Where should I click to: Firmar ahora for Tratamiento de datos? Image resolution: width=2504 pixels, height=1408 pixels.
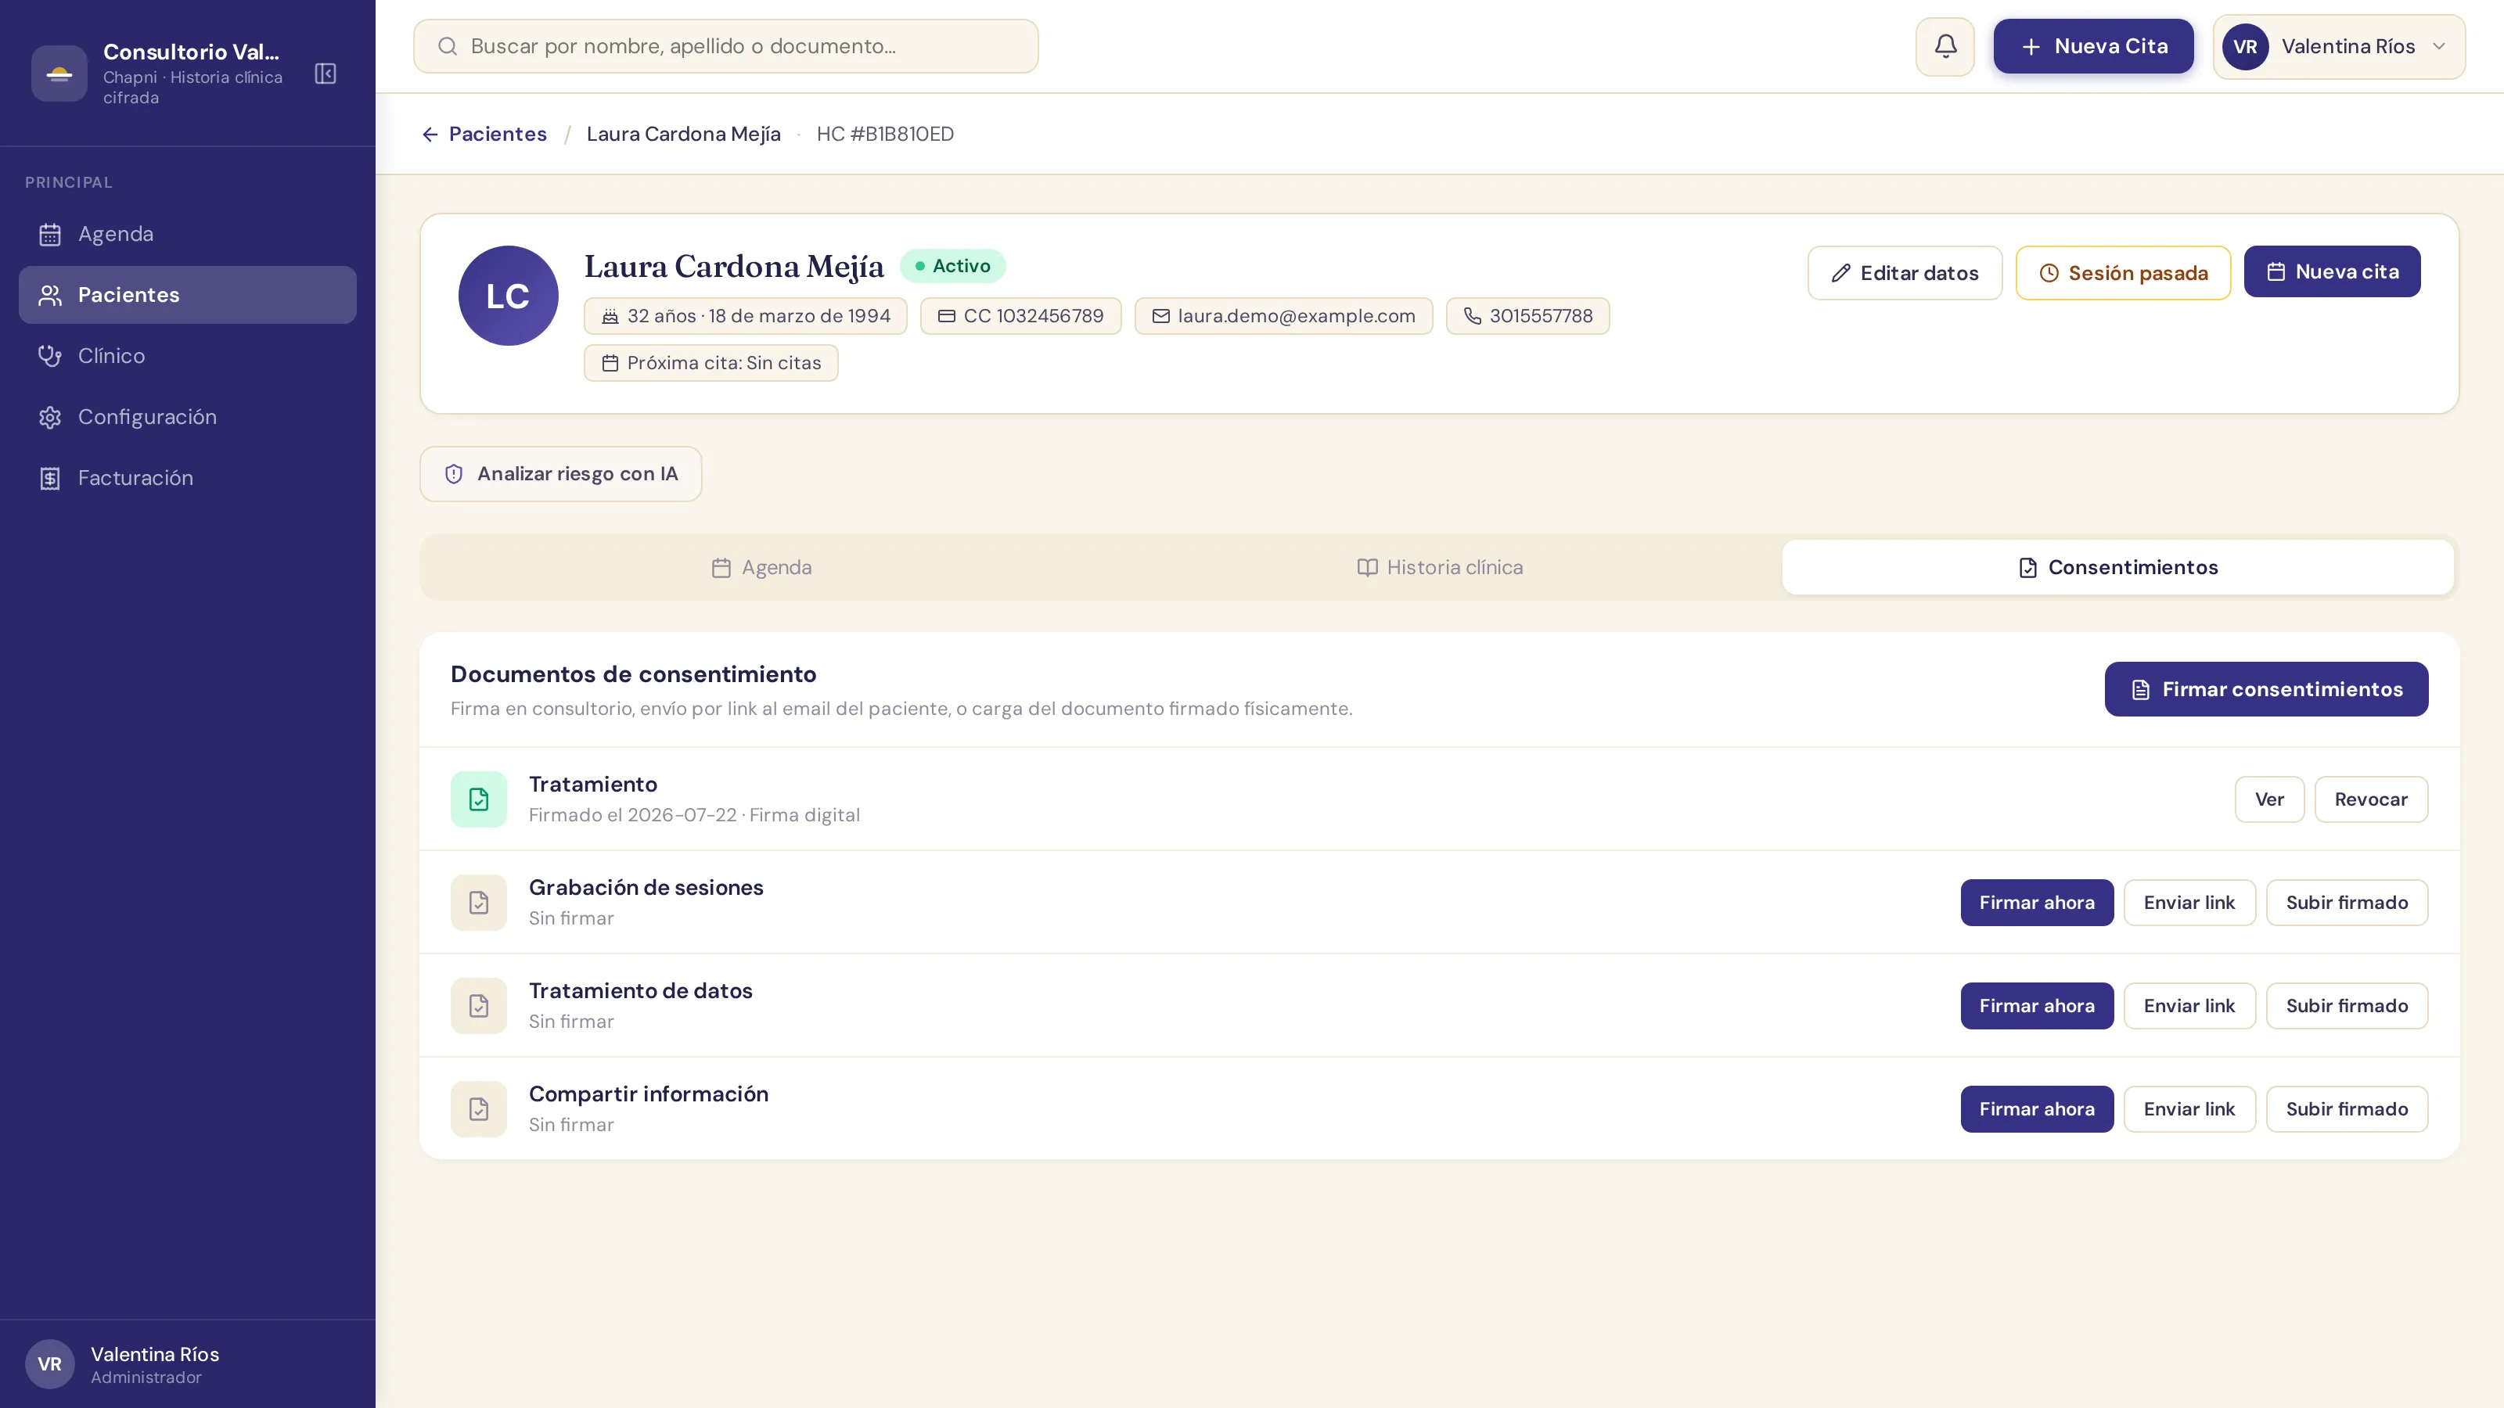pos(2036,1006)
